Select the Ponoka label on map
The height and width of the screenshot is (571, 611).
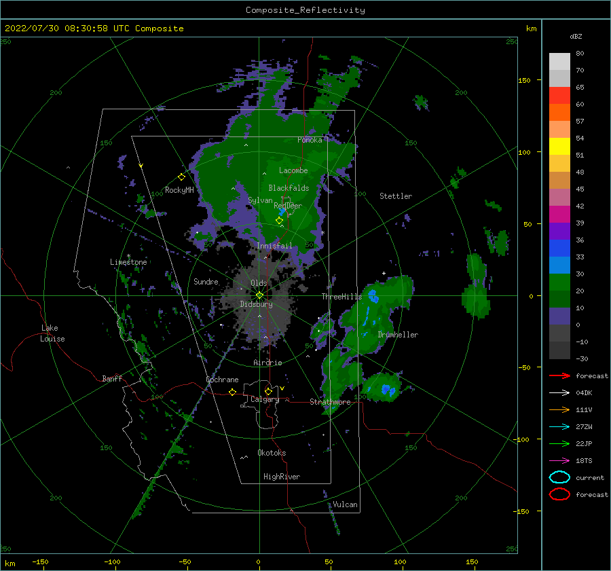pos(310,140)
